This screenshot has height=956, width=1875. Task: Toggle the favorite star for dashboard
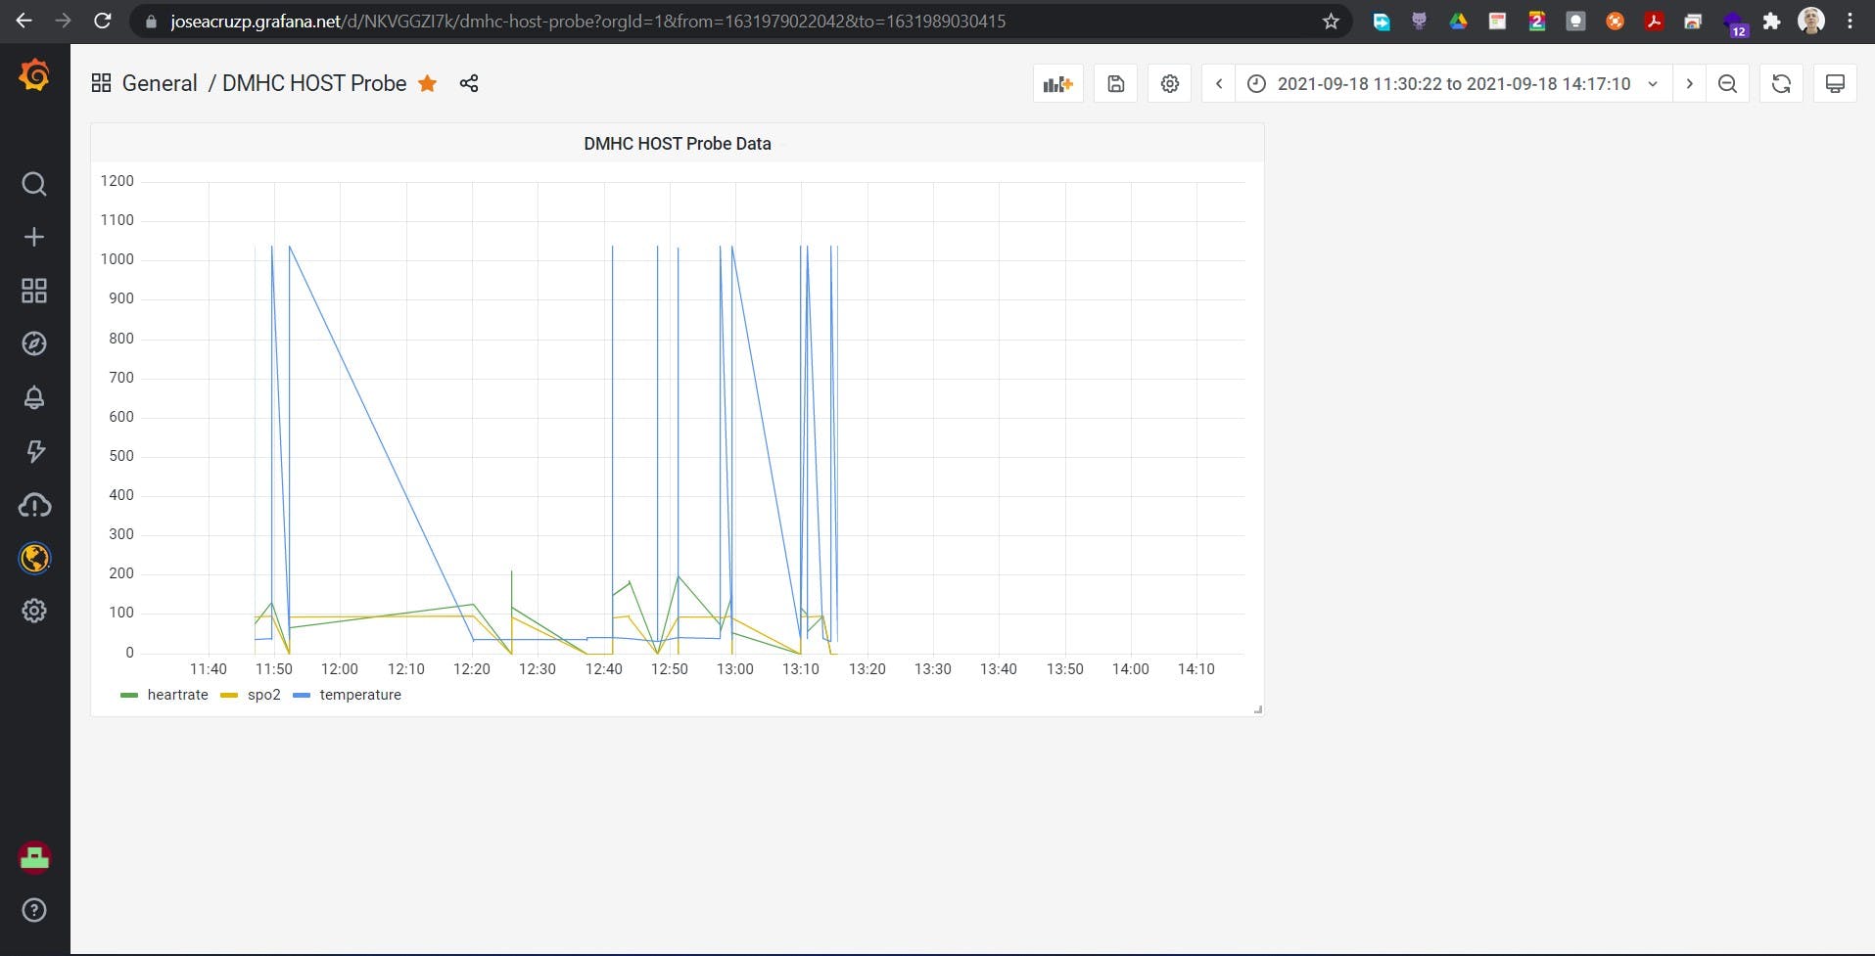pos(427,83)
